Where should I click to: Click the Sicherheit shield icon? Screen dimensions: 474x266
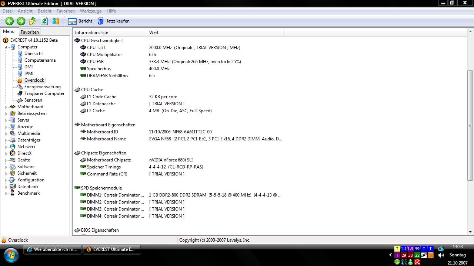[x=13, y=173]
